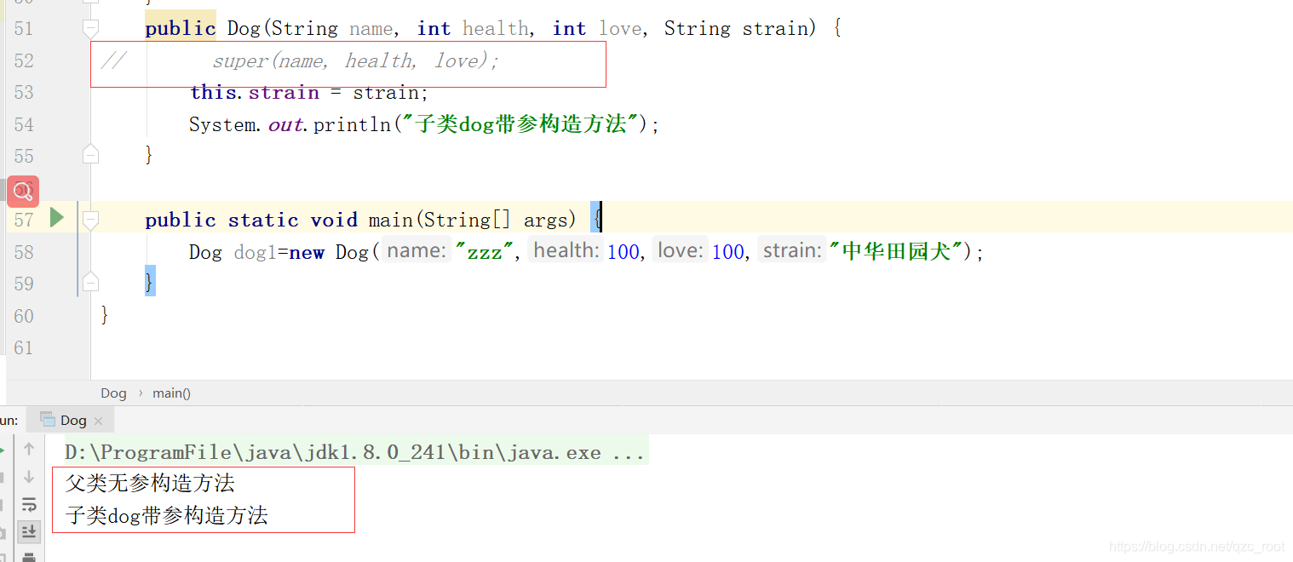This screenshot has height=562, width=1293.
Task: Collapse Dog constructor fold marker on line 51
Action: (x=90, y=28)
